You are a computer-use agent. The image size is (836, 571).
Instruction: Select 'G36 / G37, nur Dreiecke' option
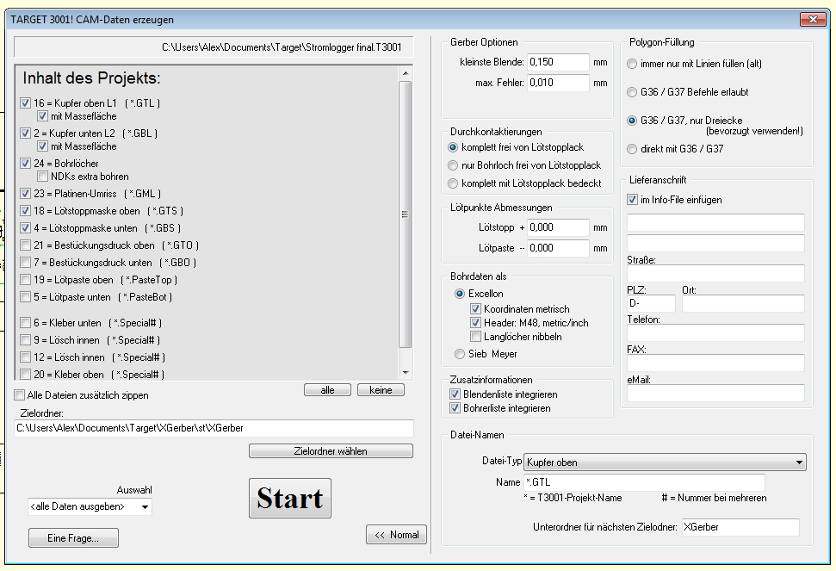(x=632, y=121)
